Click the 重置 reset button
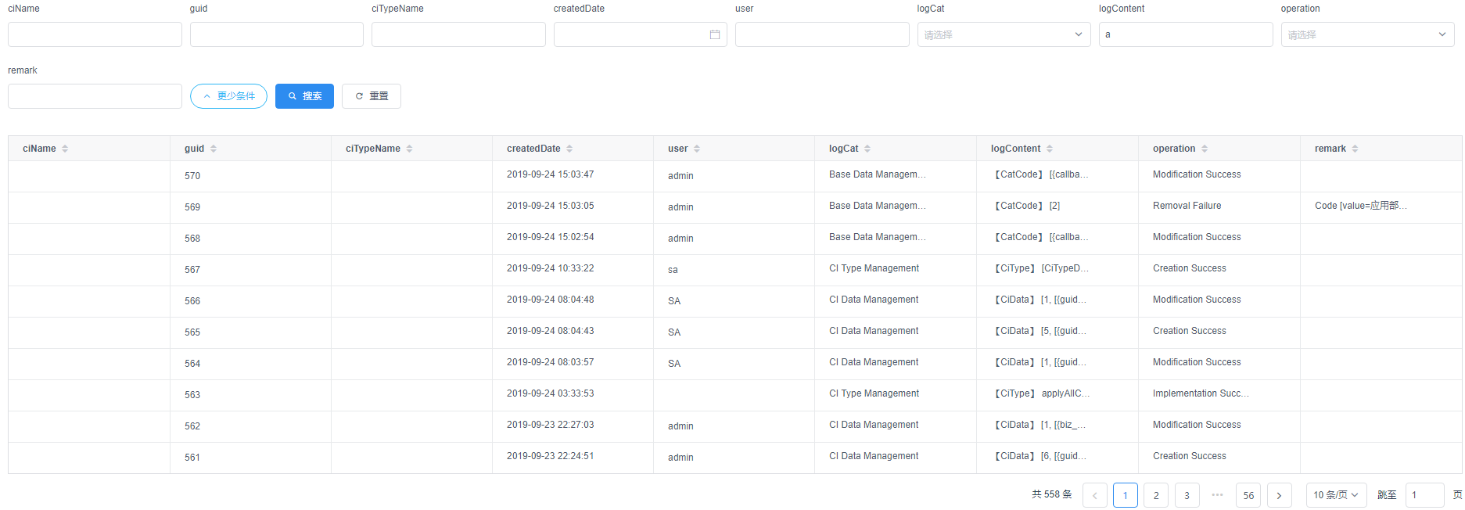The image size is (1465, 510). (372, 96)
